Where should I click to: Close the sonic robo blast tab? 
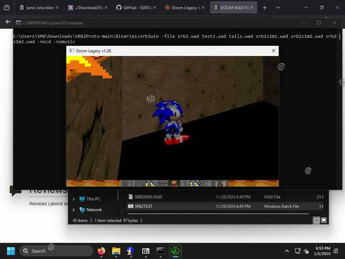57,7
